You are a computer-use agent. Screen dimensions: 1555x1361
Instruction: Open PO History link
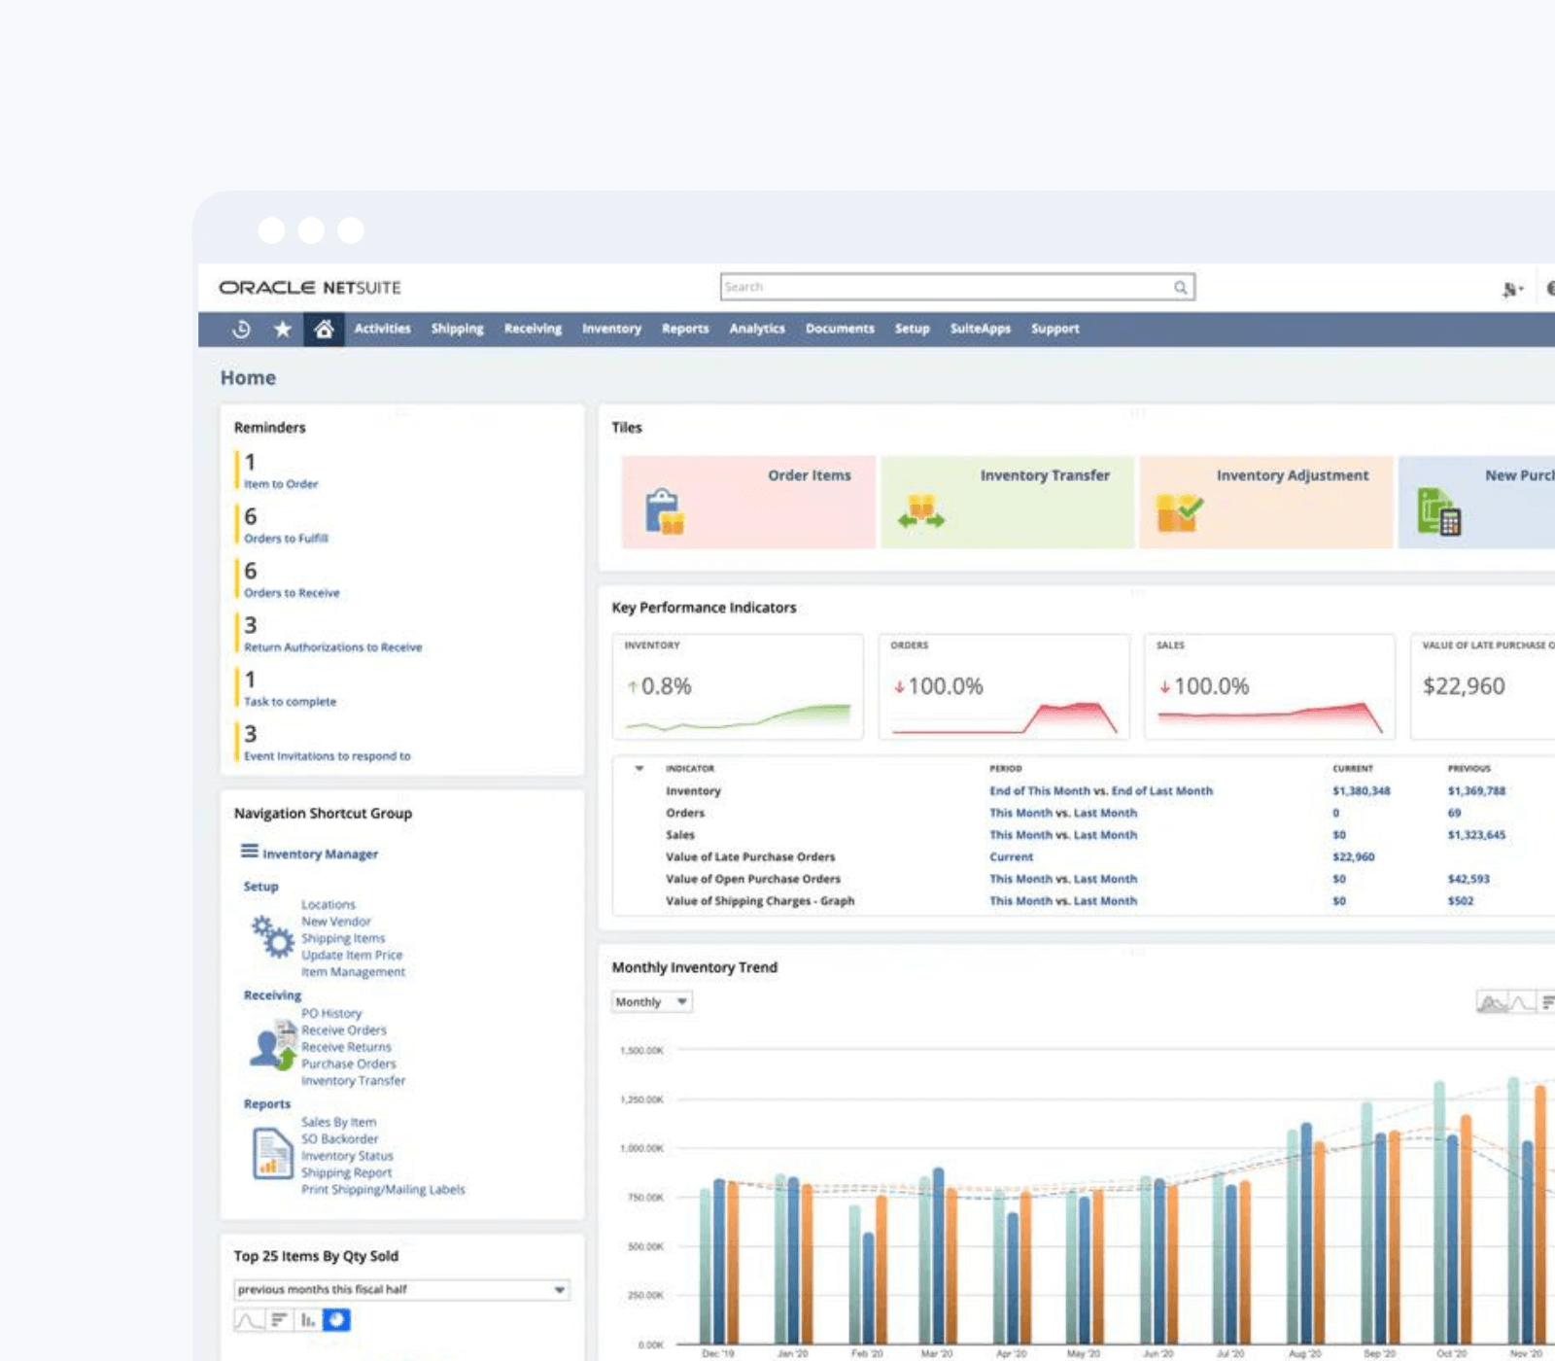(330, 1014)
